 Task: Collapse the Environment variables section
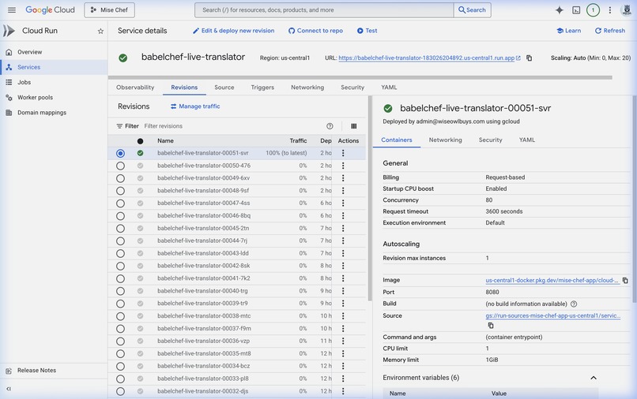[x=593, y=378]
